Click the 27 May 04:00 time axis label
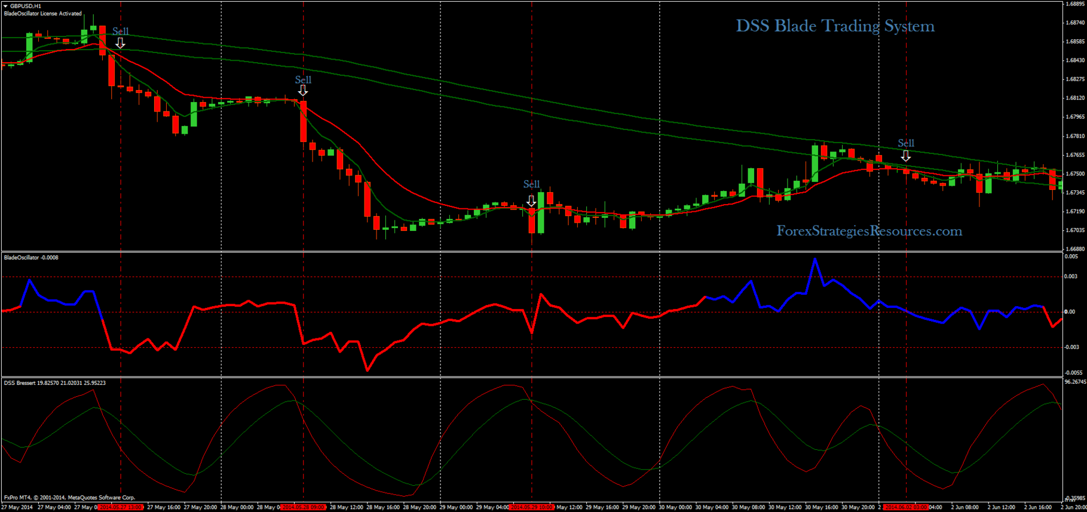This screenshot has width=1087, height=512. pyautogui.click(x=54, y=507)
